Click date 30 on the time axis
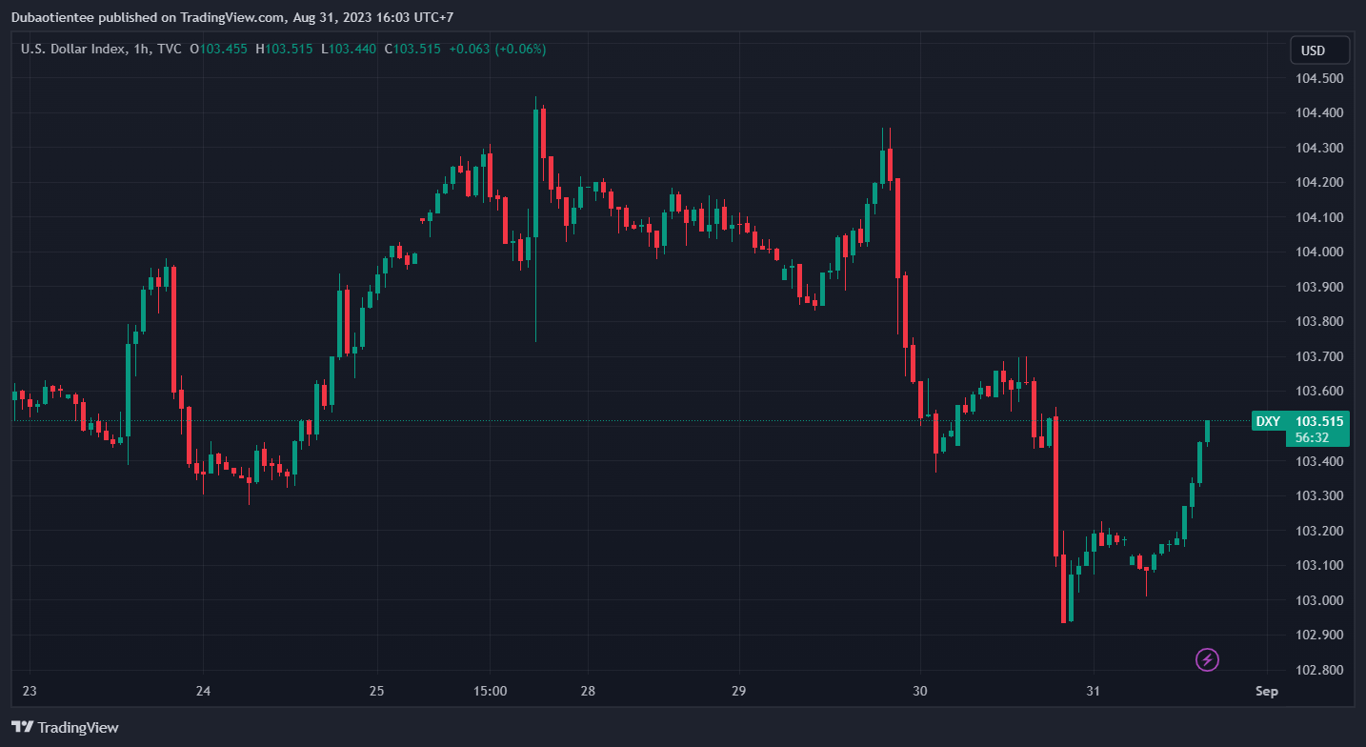1366x747 pixels. pos(920,691)
